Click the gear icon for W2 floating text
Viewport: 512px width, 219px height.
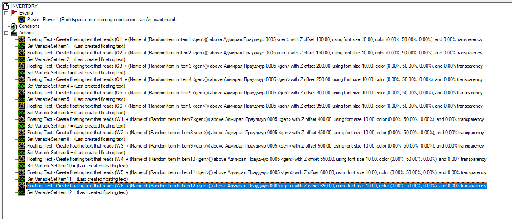coord(22,133)
